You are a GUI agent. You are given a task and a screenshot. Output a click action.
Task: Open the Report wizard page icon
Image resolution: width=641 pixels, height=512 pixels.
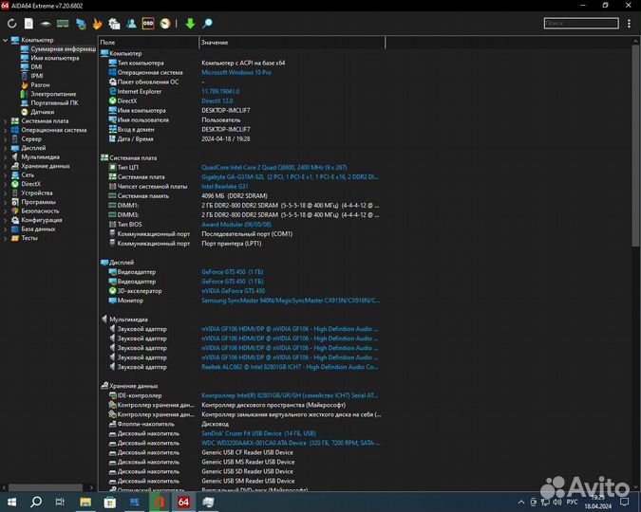point(28,24)
